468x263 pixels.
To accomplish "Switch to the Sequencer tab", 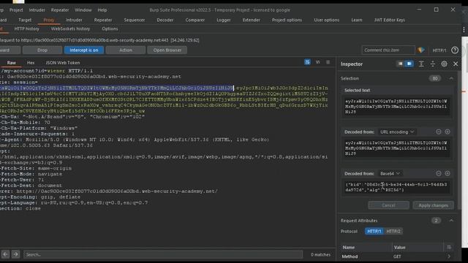I will pos(135,20).
